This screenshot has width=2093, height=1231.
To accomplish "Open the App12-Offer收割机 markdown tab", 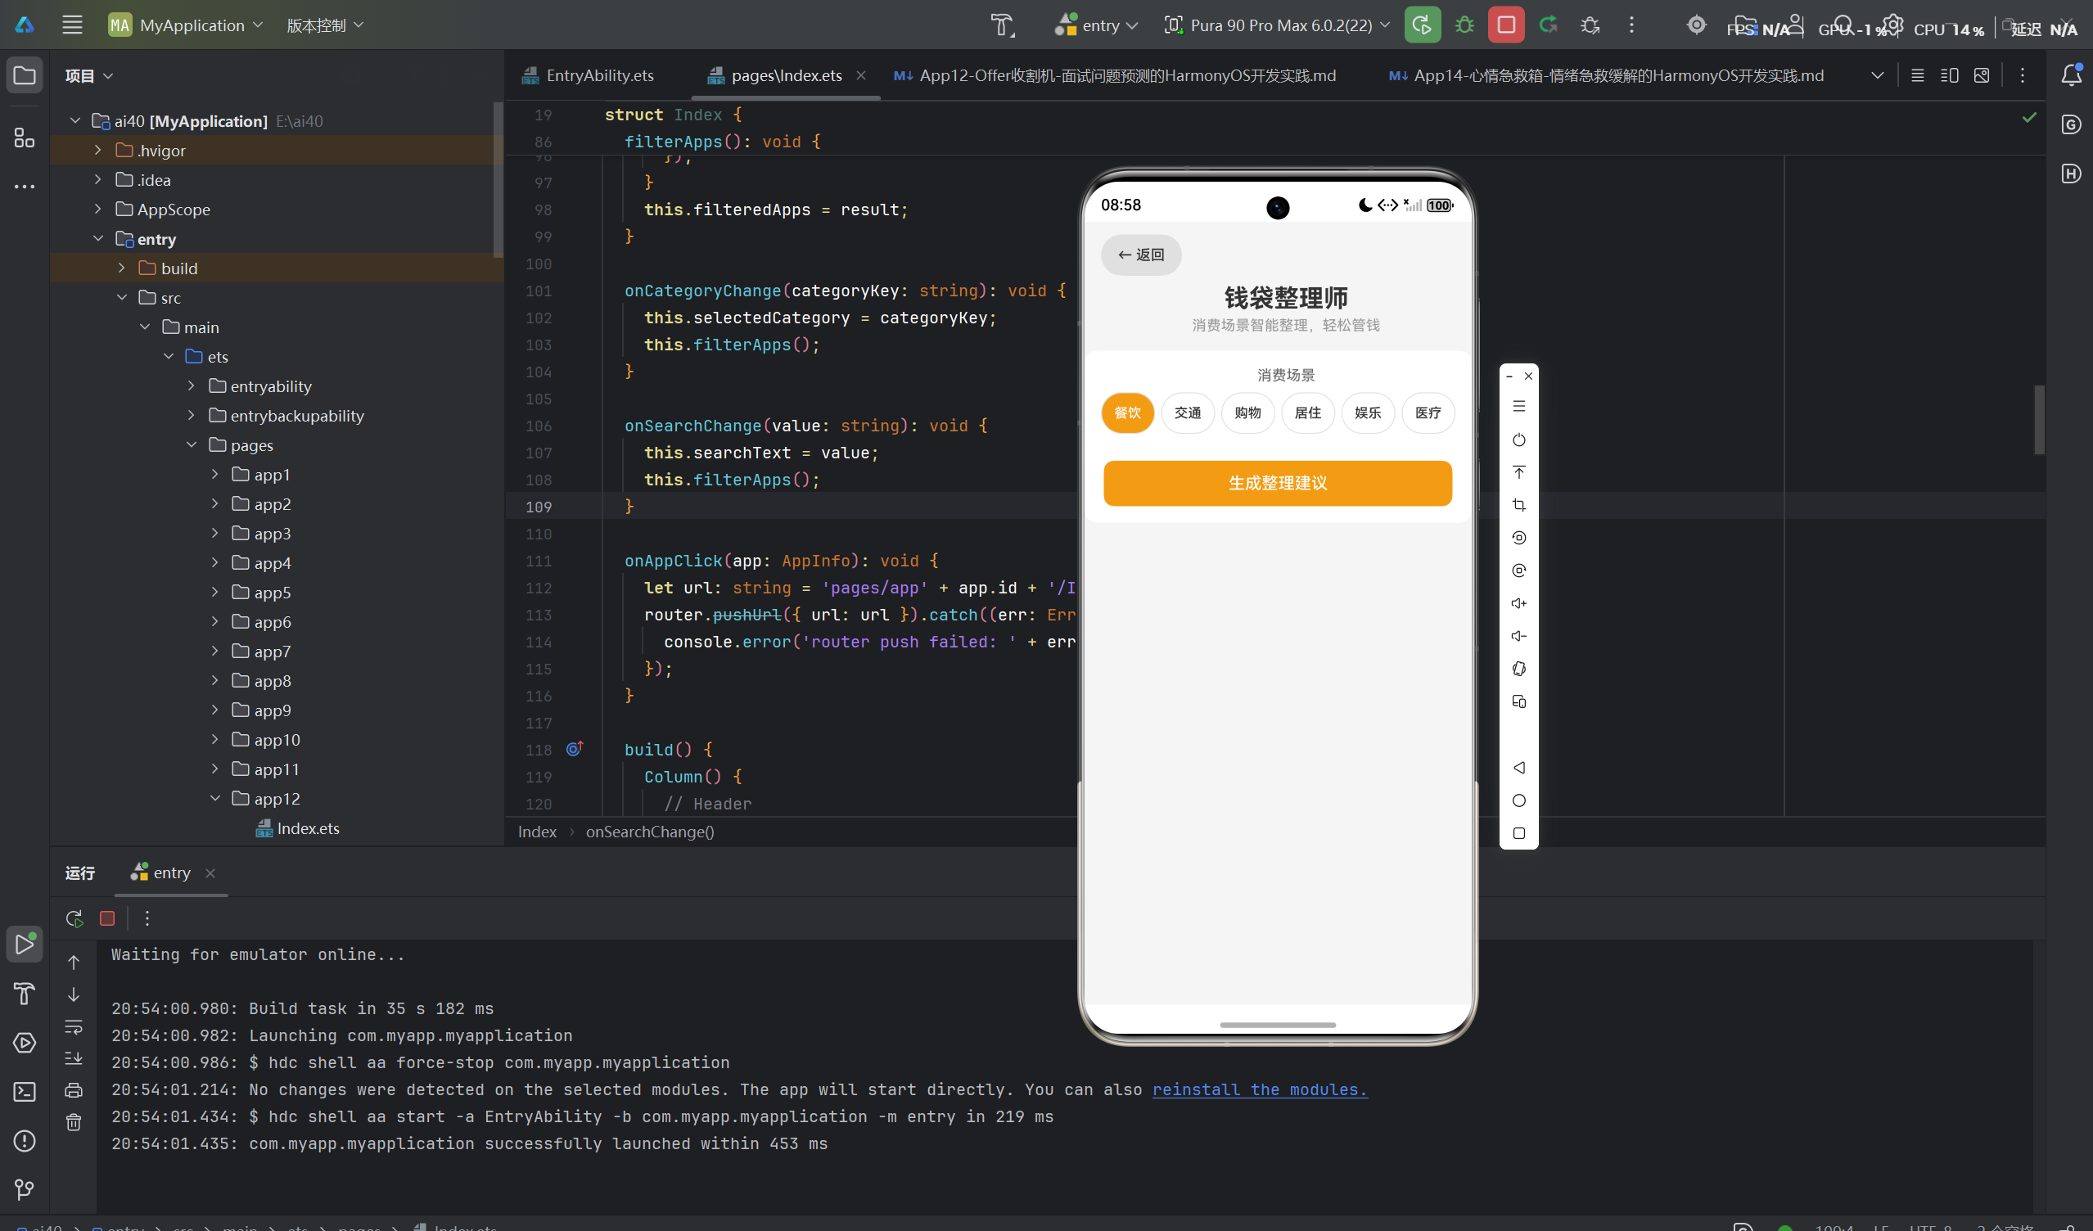I will (1115, 75).
